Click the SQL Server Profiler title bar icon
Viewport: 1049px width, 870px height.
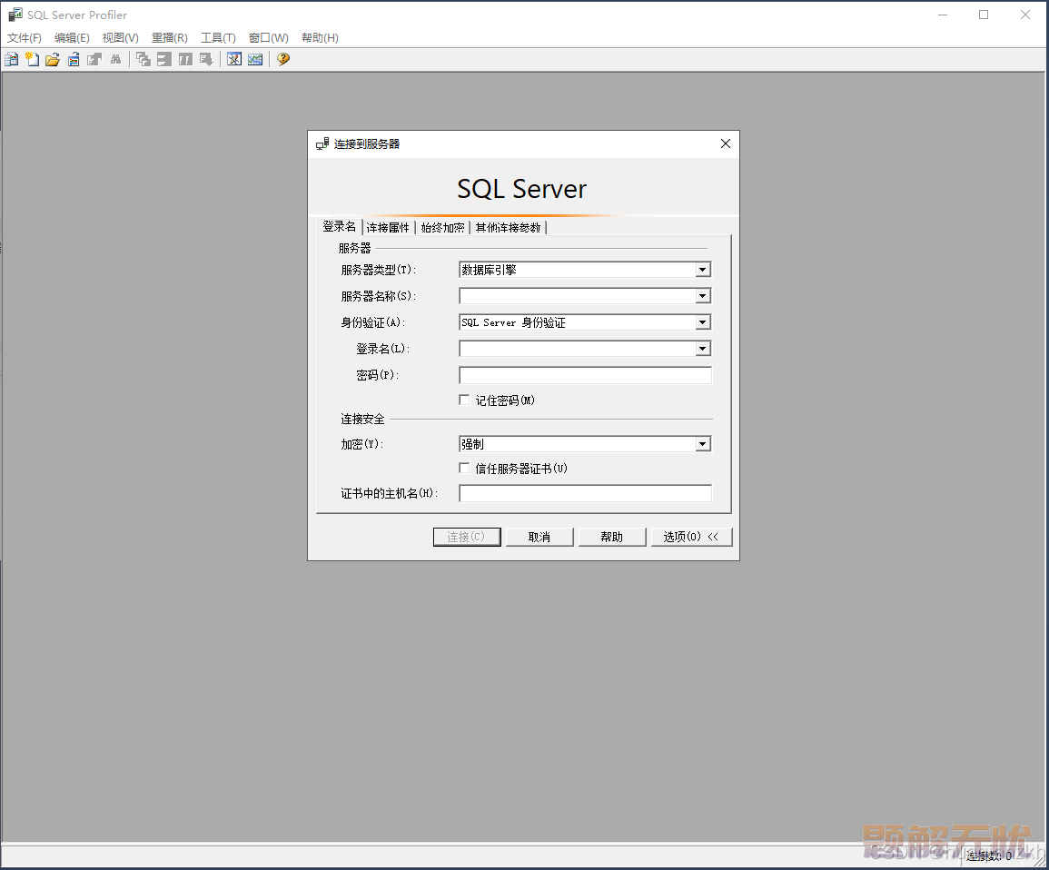coord(15,15)
